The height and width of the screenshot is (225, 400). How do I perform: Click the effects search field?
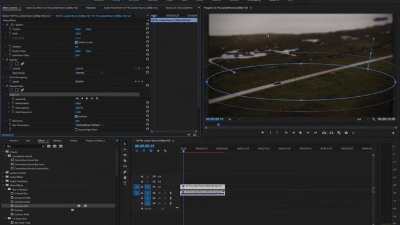coord(24,146)
